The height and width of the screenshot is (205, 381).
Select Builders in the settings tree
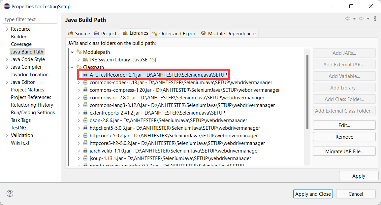pos(20,36)
